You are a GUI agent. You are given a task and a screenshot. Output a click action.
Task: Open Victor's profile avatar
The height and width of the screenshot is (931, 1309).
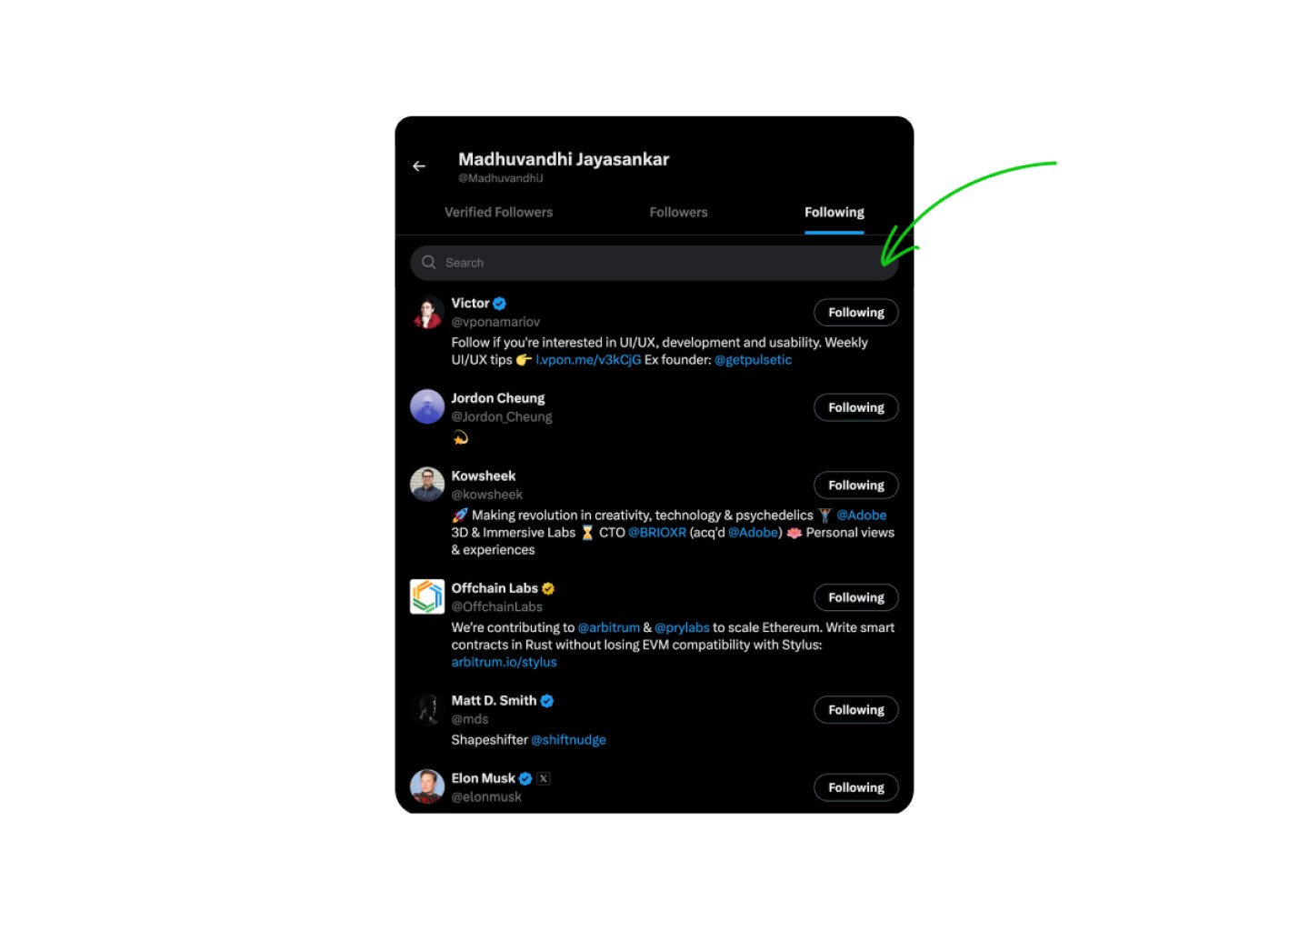(427, 312)
